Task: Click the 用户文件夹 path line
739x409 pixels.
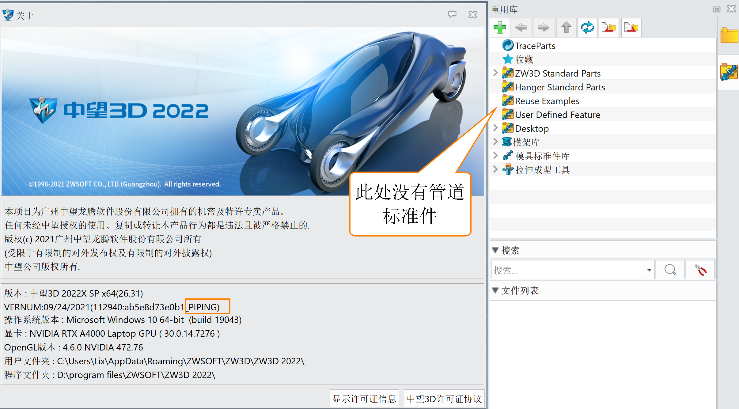Action: tap(154, 361)
